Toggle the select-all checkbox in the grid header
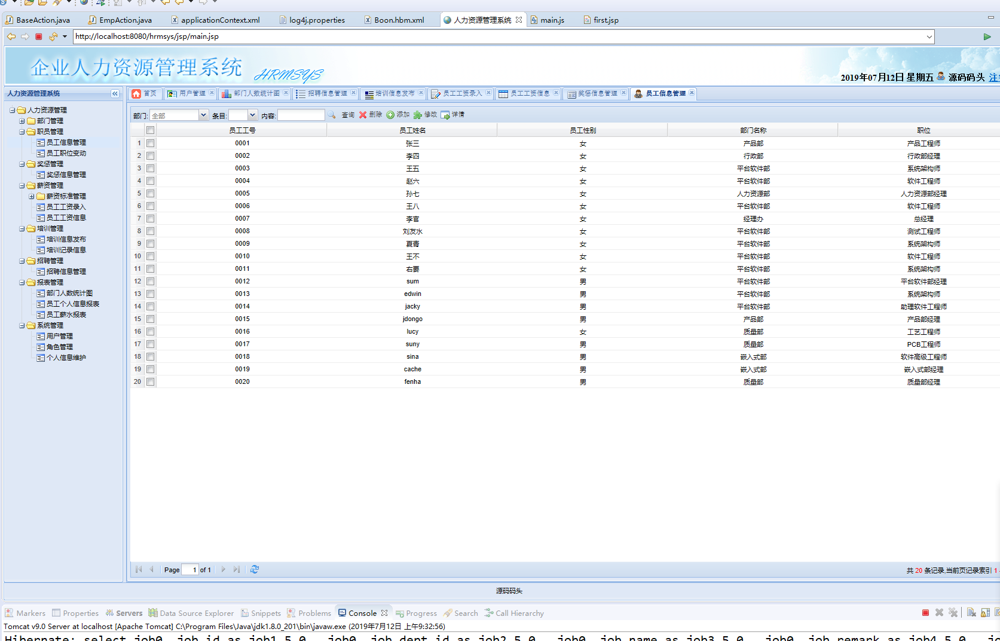1000x641 pixels. pos(151,130)
